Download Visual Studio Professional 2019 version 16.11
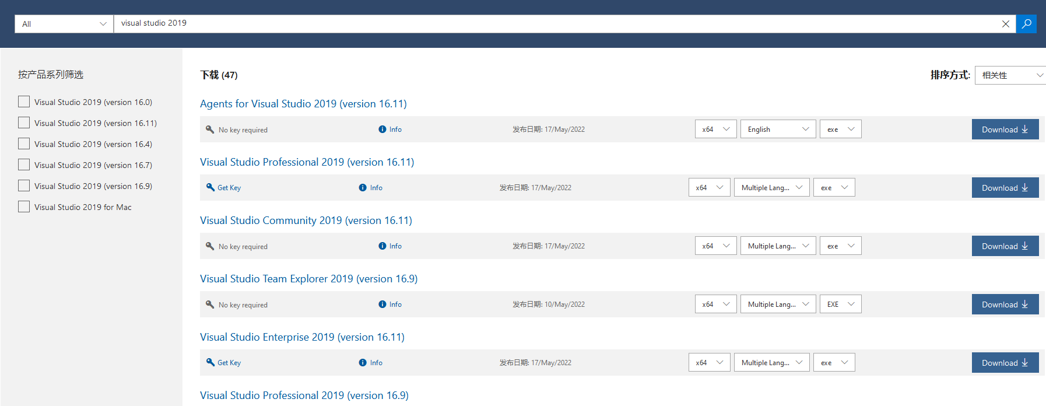 tap(1005, 187)
